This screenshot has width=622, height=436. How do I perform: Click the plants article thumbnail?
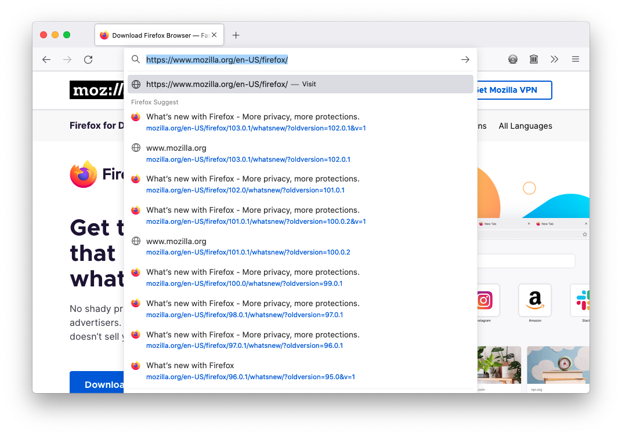tap(499, 365)
